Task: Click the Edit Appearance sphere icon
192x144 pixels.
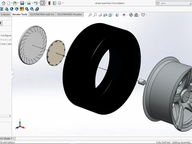Action: [x=7, y=9]
